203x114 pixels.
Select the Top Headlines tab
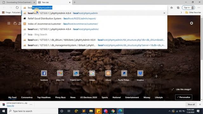(44, 97)
